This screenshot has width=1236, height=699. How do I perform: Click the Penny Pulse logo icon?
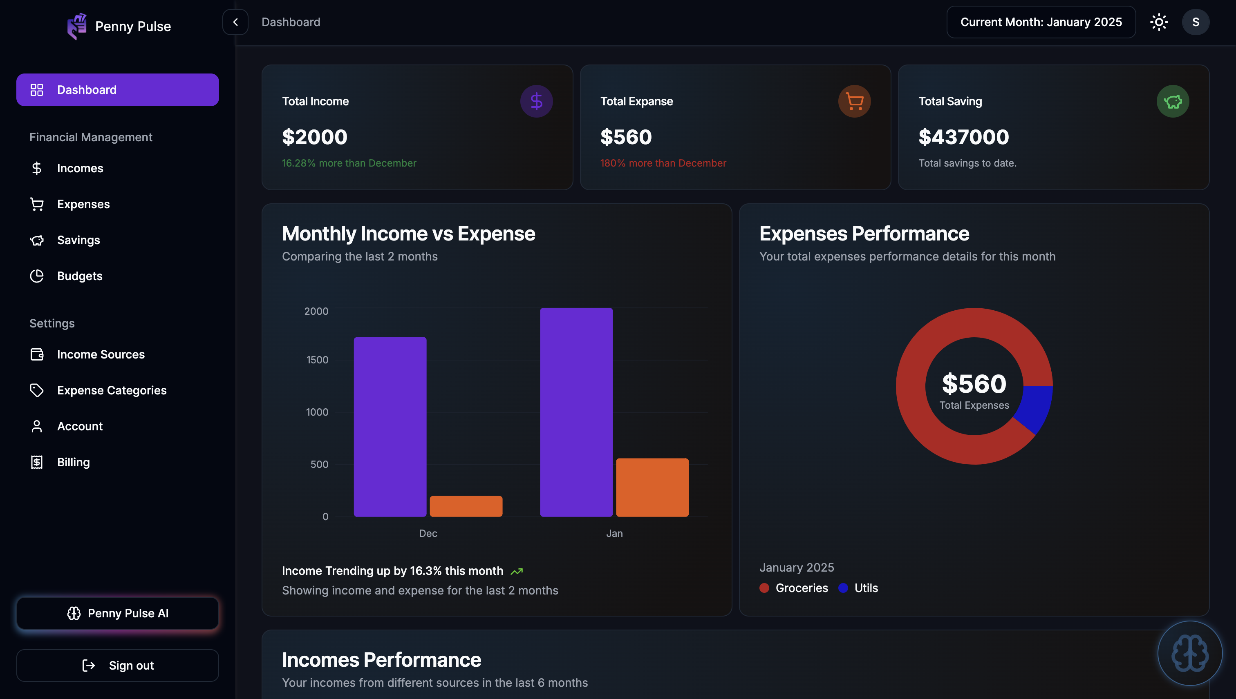(77, 26)
